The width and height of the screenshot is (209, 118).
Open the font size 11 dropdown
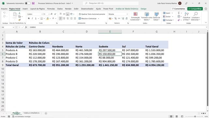tap(49, 14)
